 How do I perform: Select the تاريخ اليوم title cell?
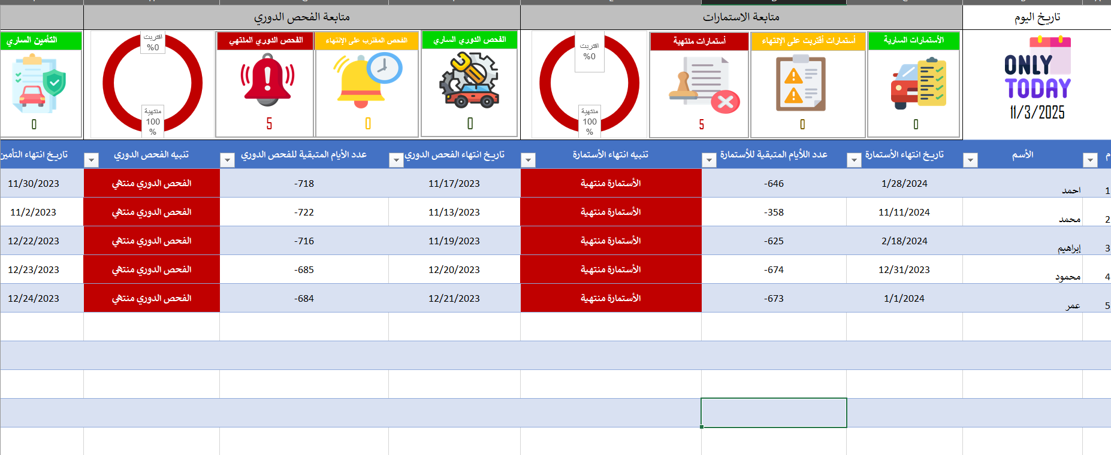point(1037,17)
